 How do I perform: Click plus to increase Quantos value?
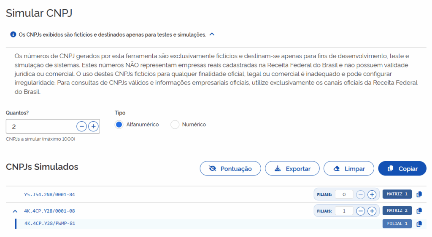pos(93,126)
